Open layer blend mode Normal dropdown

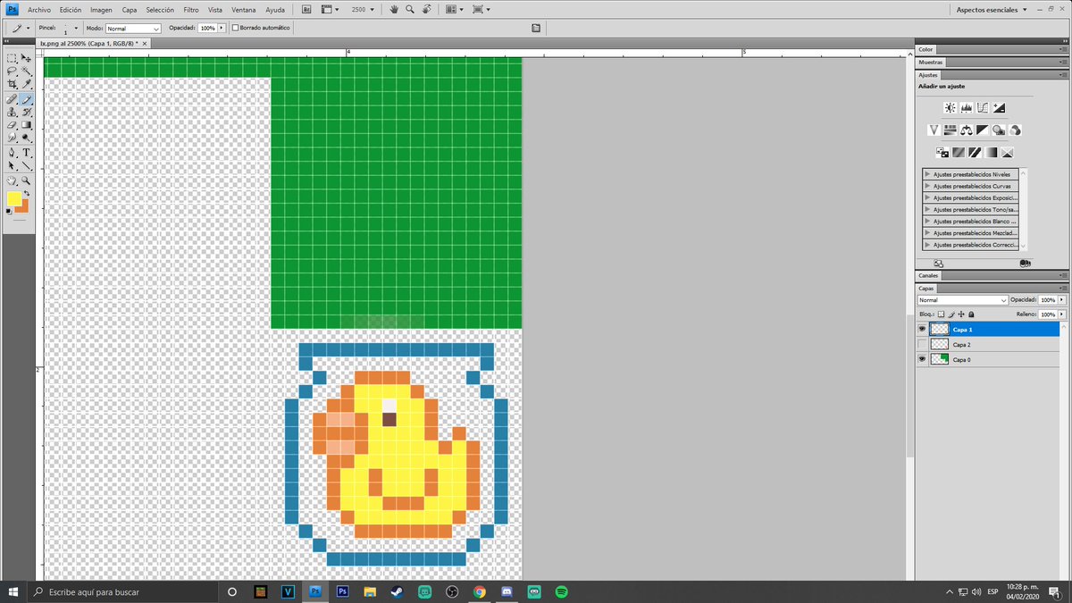pyautogui.click(x=963, y=300)
